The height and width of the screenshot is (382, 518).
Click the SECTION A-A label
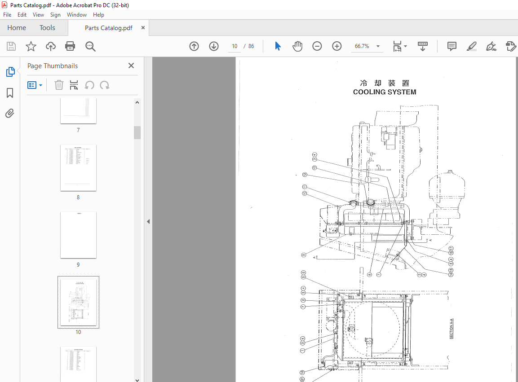(451, 329)
